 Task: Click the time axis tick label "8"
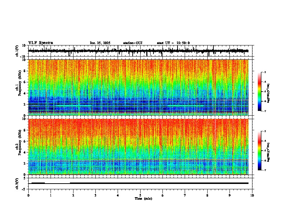tap(207, 195)
